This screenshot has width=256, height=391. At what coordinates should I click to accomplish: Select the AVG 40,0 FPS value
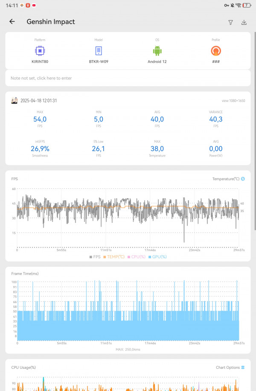(157, 119)
